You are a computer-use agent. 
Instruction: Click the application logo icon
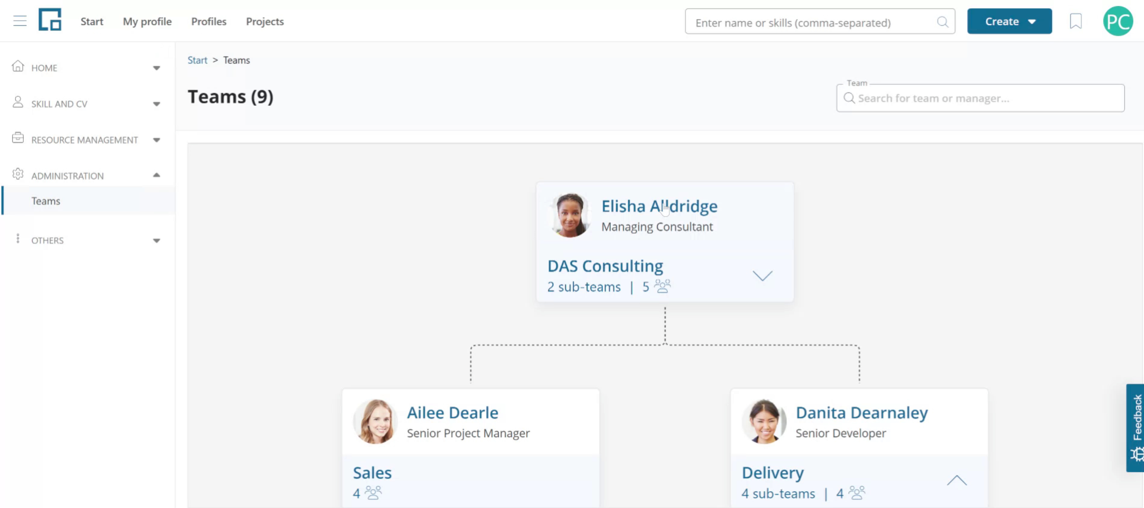[x=50, y=20]
